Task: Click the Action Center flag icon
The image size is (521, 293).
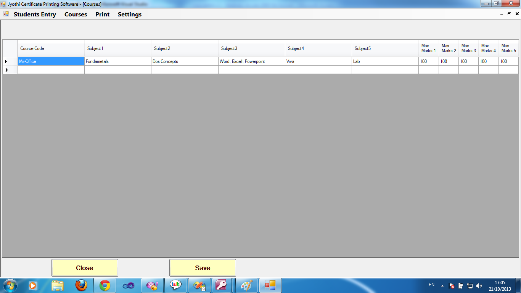Action: tap(452, 285)
